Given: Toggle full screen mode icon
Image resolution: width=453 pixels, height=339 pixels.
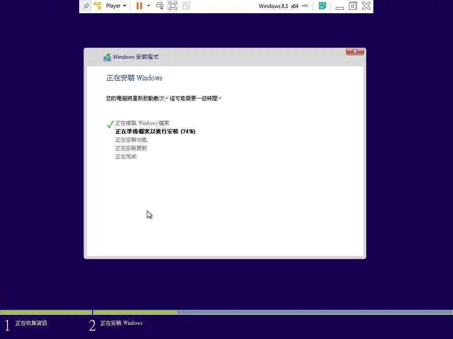Looking at the screenshot, I should 173,6.
